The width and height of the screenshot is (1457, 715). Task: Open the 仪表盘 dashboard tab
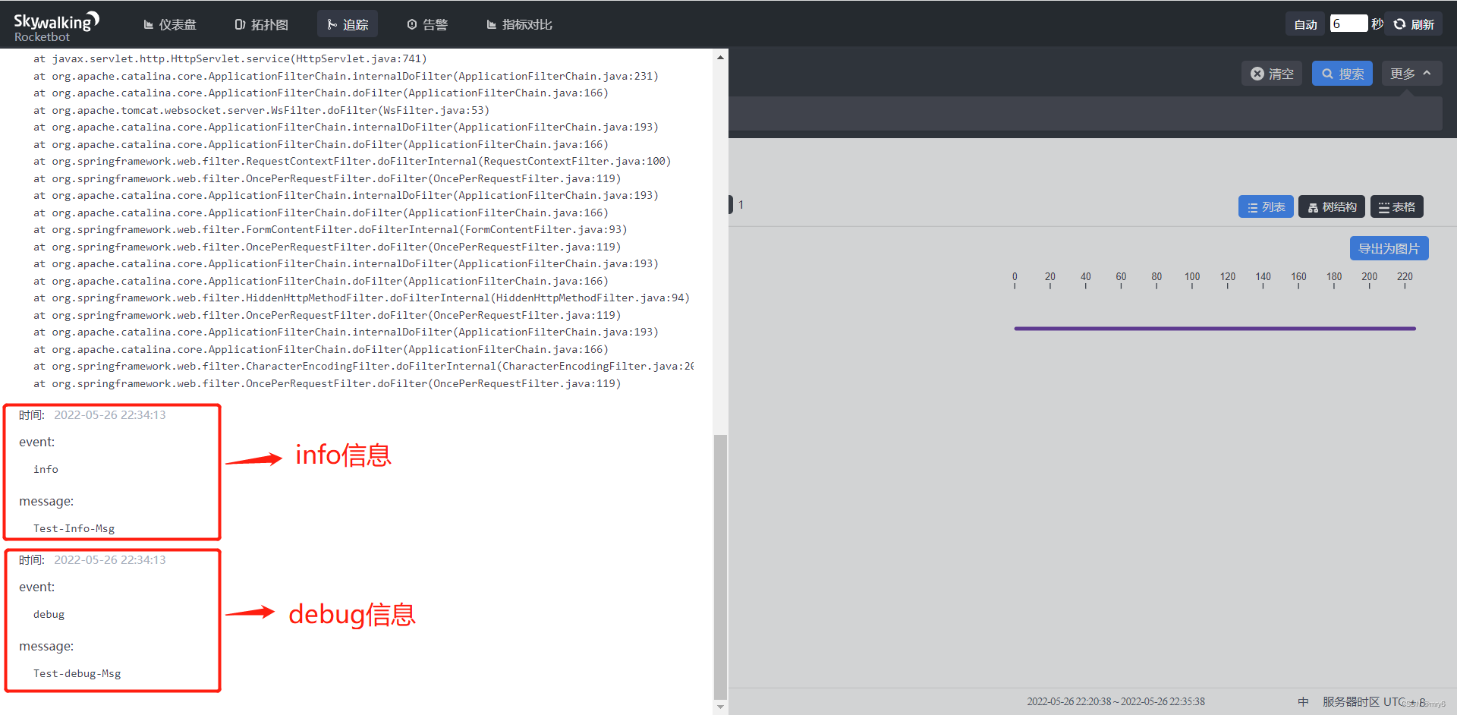click(170, 24)
